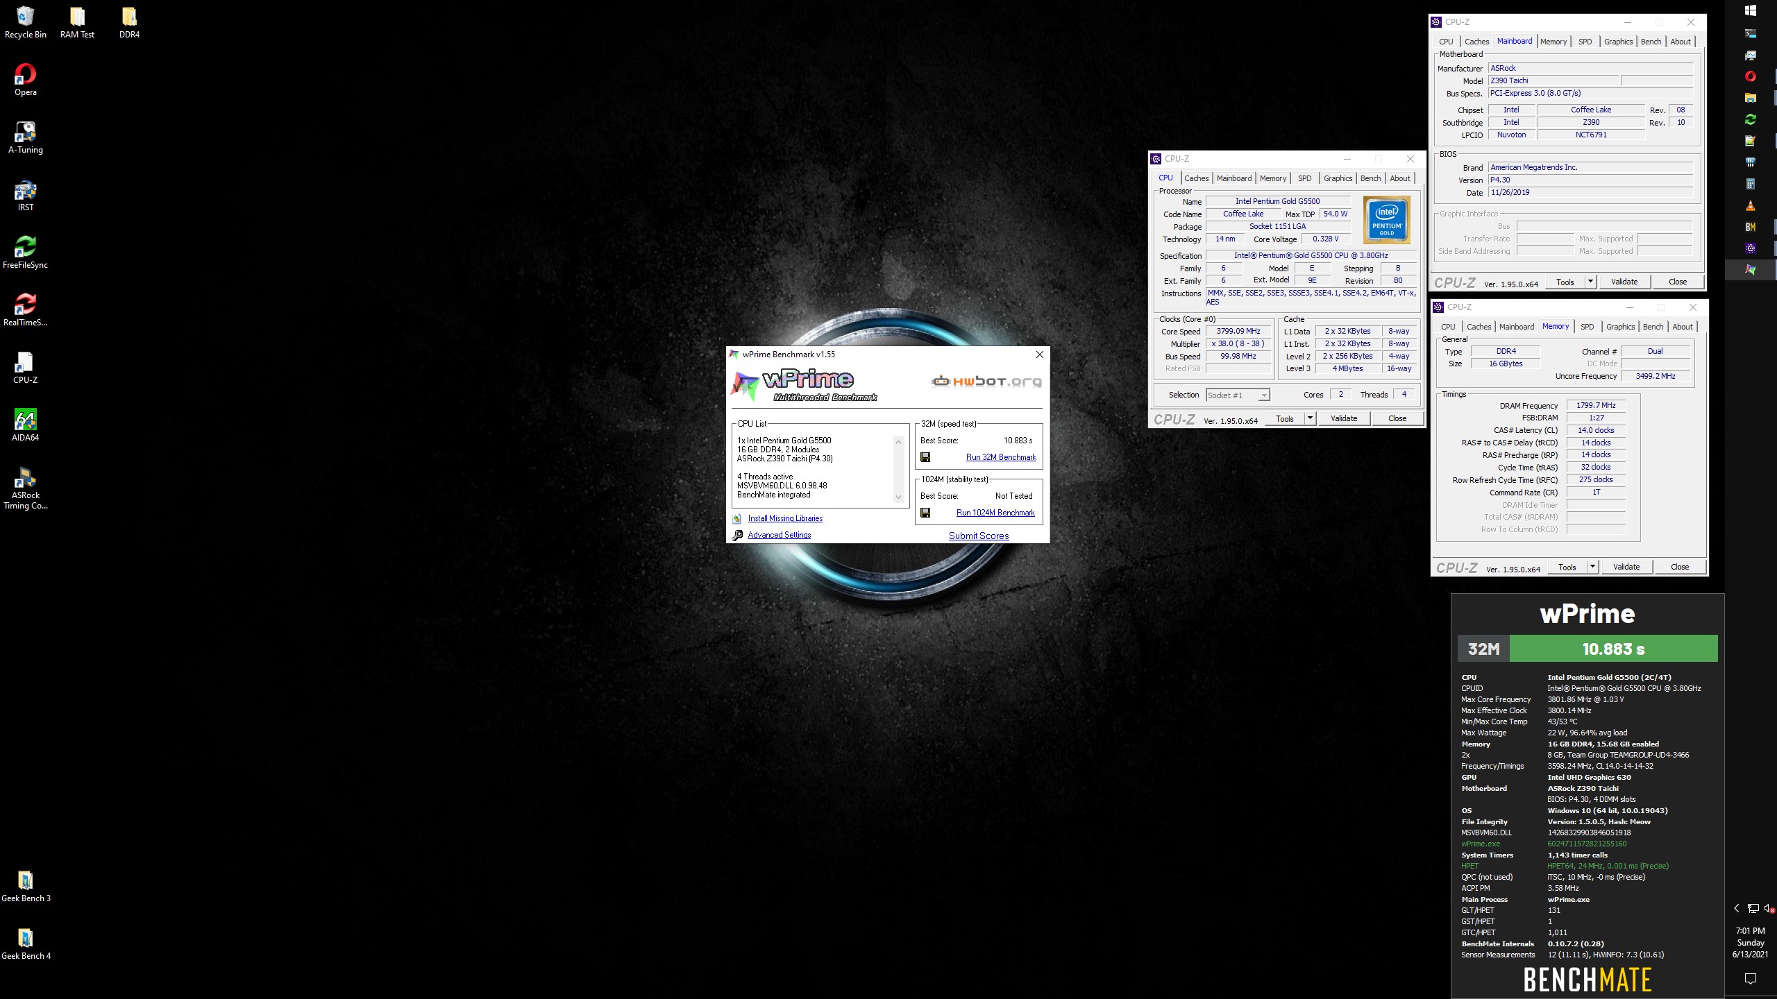Switch to Memory tab in CPU-Z CPU window
The image size is (1777, 999).
click(1273, 178)
